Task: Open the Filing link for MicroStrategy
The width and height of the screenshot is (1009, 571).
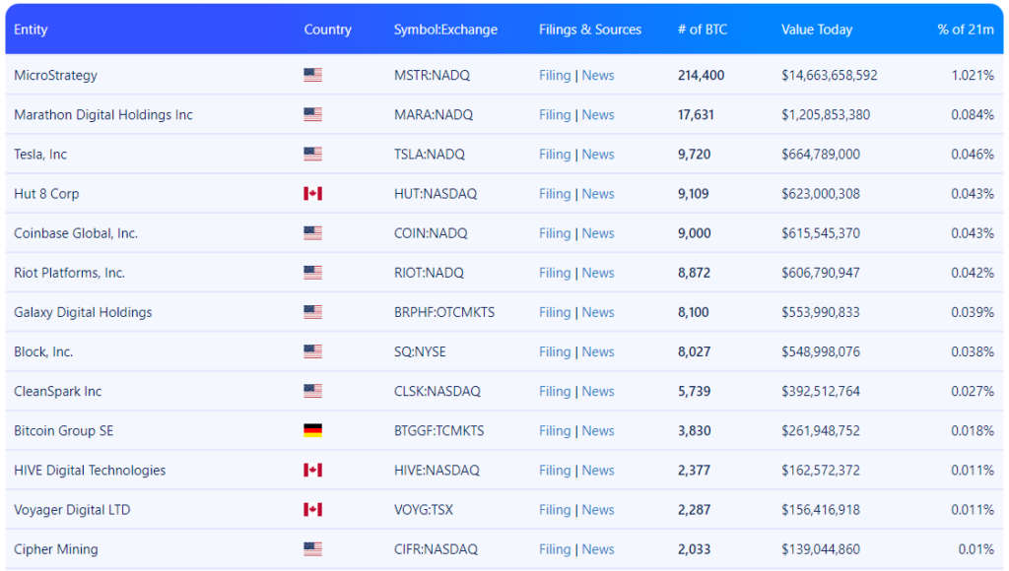Action: point(555,75)
